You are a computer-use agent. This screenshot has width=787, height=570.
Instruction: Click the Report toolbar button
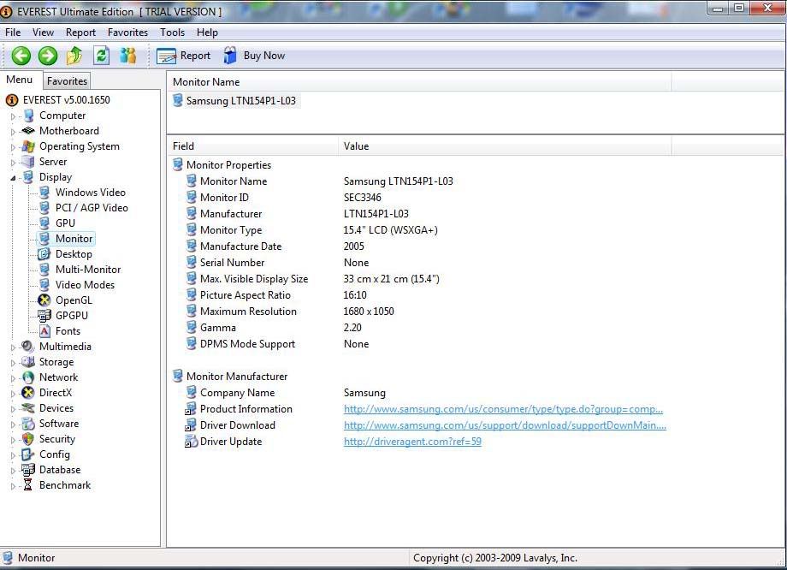[x=184, y=56]
